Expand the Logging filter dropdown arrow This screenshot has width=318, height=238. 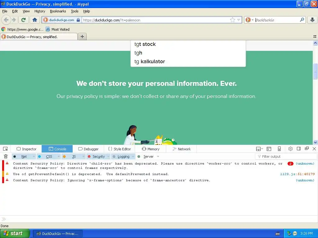click(x=133, y=156)
